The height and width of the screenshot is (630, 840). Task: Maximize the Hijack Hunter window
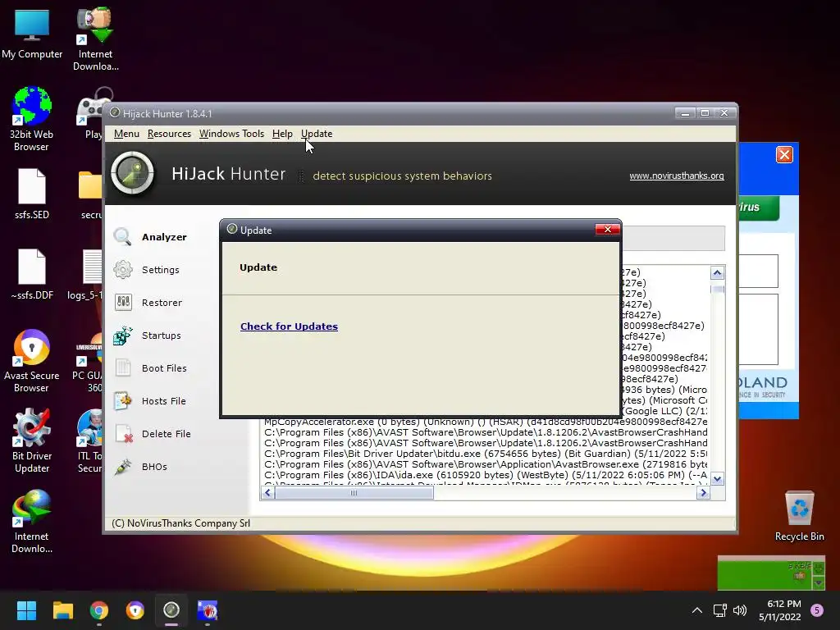705,113
